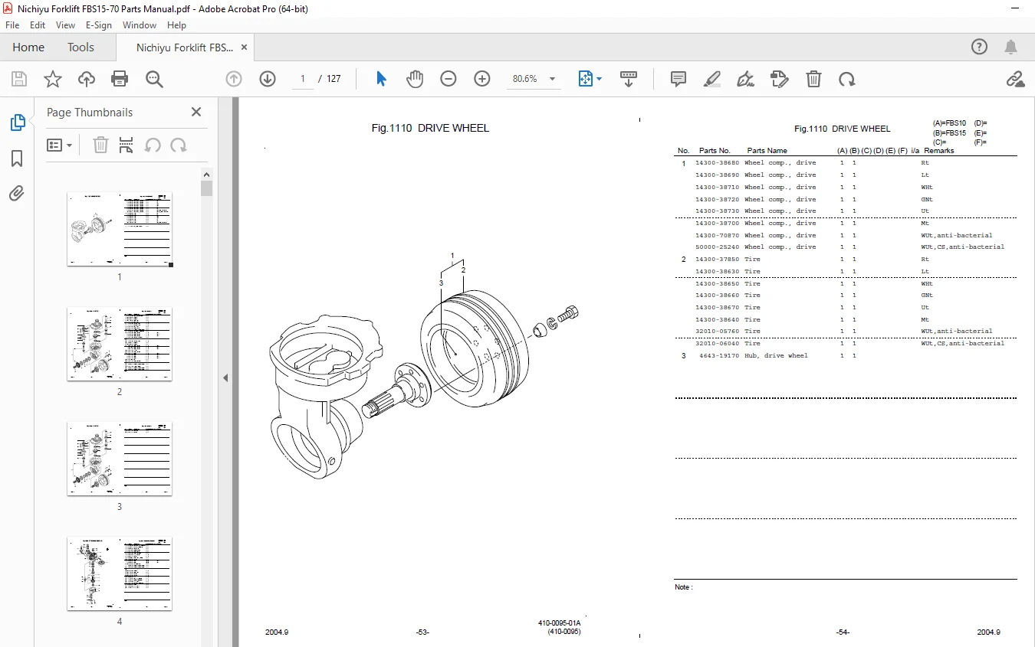
Task: Save the file with the floppy disk icon
Action: 19,79
